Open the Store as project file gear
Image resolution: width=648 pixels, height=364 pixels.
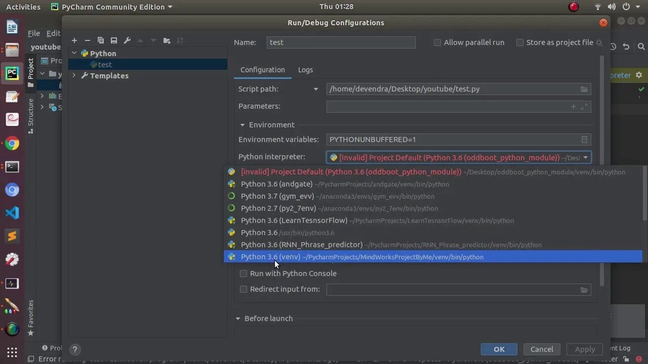click(x=599, y=42)
